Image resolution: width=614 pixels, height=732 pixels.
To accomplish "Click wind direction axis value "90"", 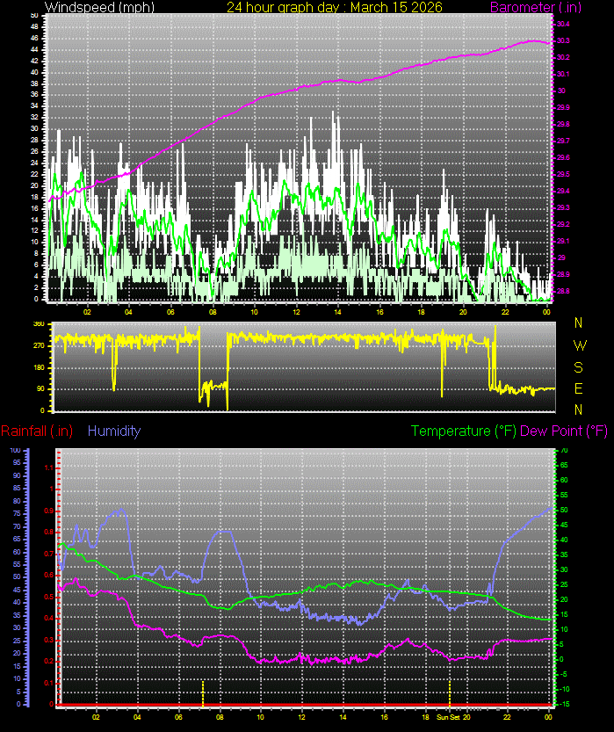I will [x=41, y=388].
